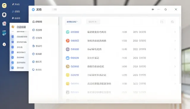Select the sidebar header item with the folder icon
Viewport: 190px width, 109px height.
click(37, 22)
